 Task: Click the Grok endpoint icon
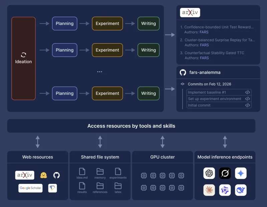click(225, 173)
